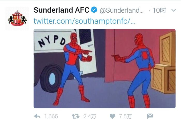Screen dimensions: 181x123
Task: Open the Spider-Man pointing meme image
Action: pos(104,68)
